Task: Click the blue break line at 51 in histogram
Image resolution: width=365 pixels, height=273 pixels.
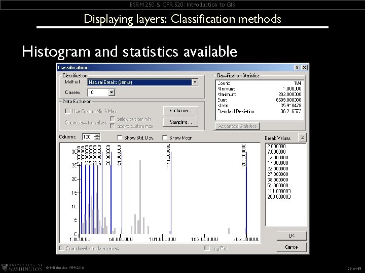Action: 122,193
